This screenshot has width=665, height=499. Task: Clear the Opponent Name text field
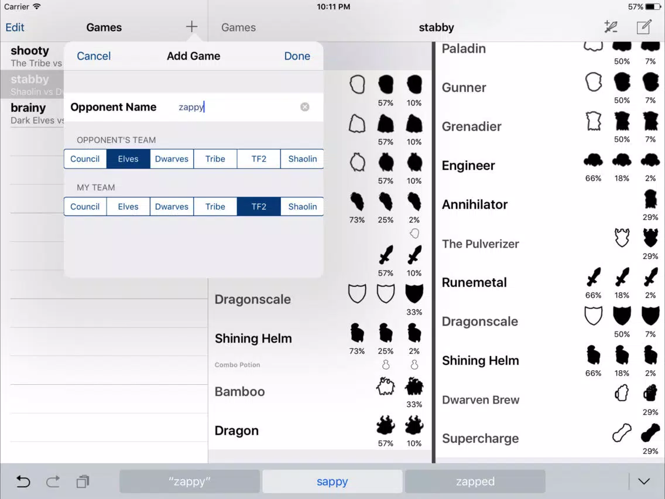pyautogui.click(x=304, y=107)
